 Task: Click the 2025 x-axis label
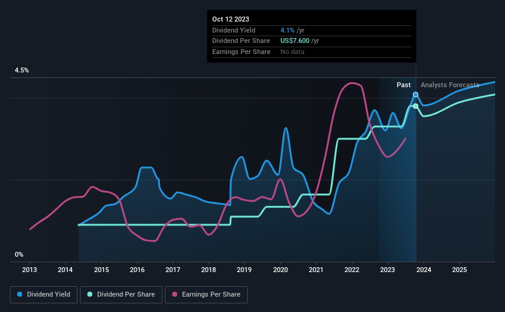point(459,270)
